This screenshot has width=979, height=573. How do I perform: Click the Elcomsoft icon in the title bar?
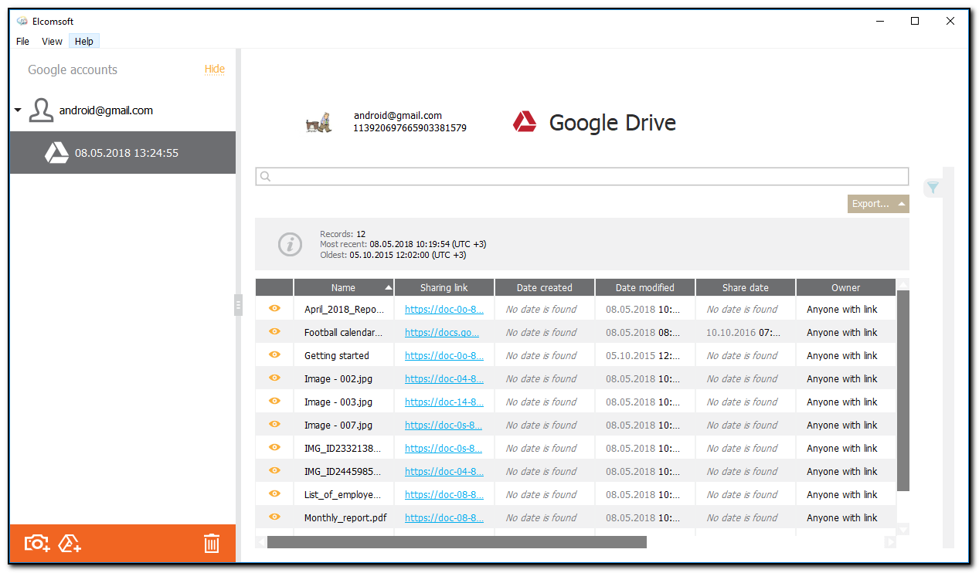coord(21,21)
